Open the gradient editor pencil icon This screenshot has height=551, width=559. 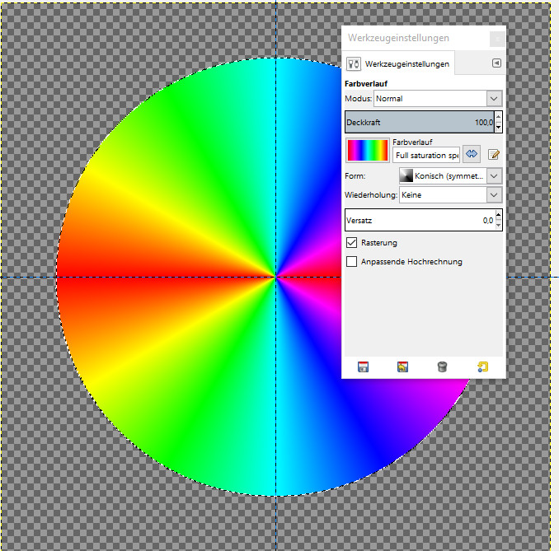tap(494, 154)
